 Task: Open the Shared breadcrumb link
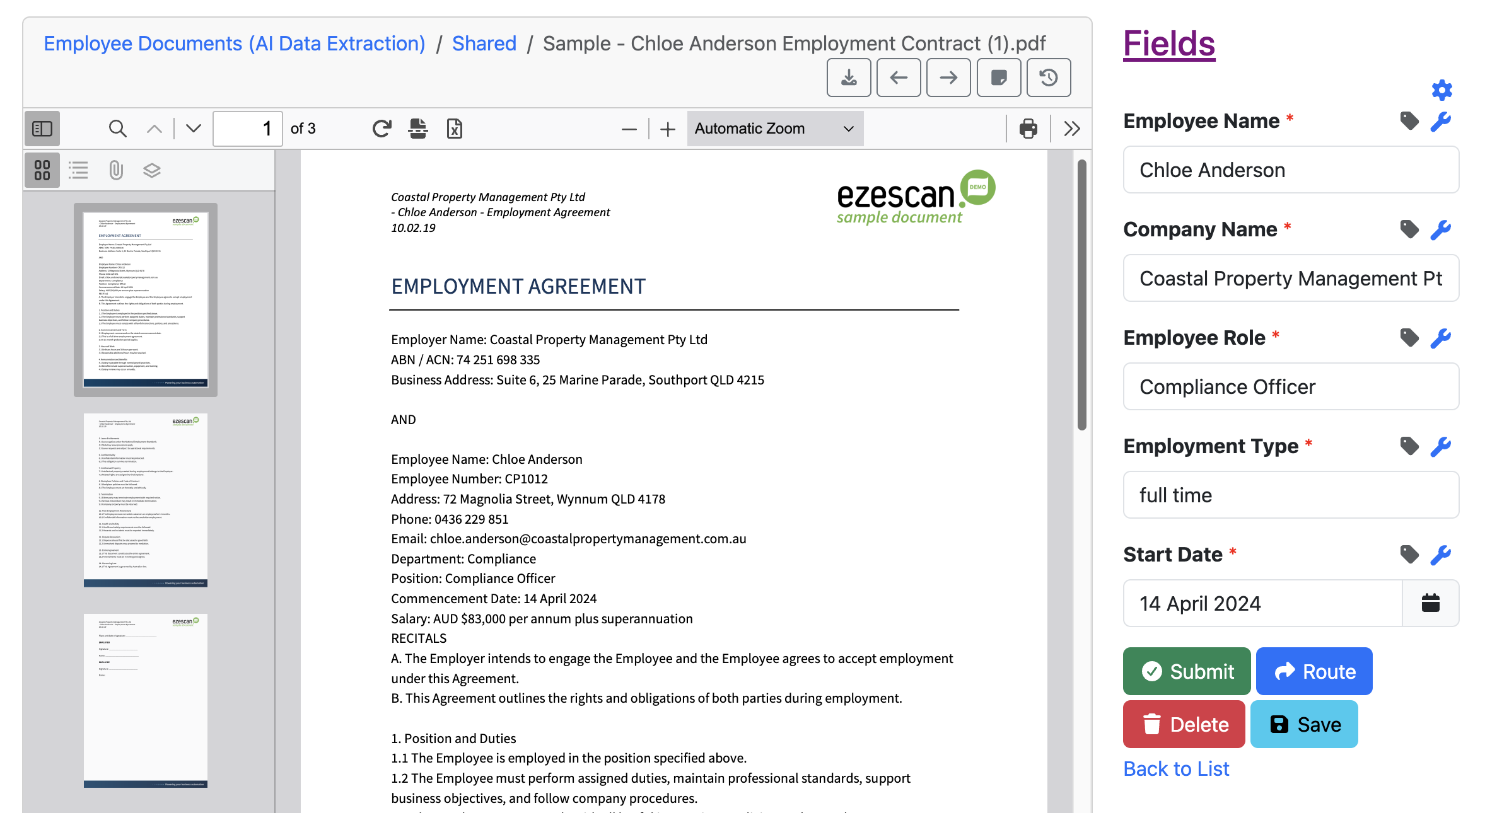484,43
